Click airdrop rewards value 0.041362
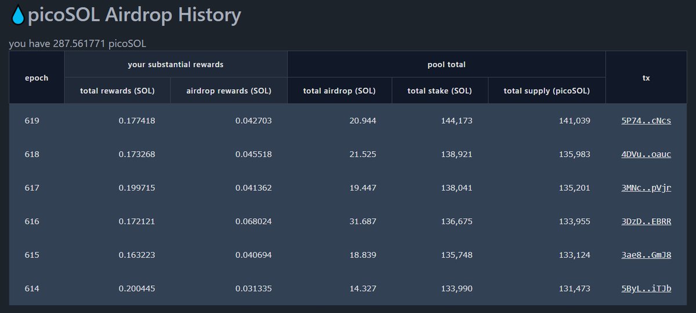 [253, 188]
